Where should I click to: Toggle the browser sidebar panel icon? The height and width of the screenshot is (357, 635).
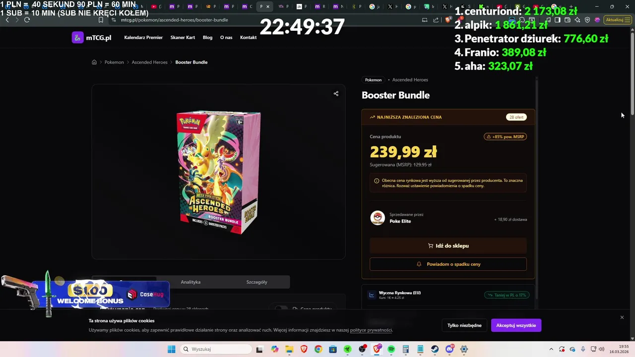click(x=557, y=20)
